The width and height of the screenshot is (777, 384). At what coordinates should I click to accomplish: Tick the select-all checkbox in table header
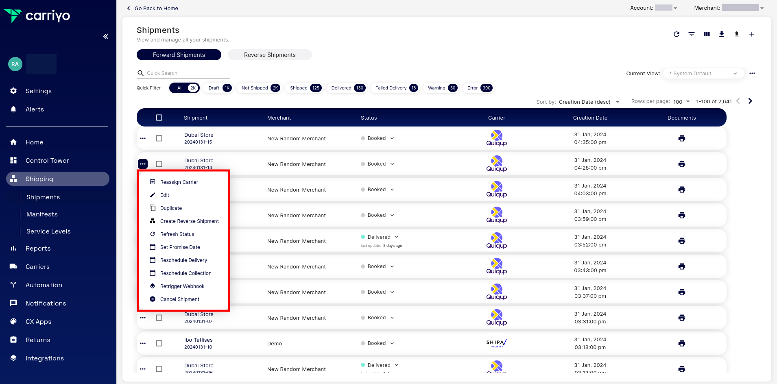[x=159, y=118]
